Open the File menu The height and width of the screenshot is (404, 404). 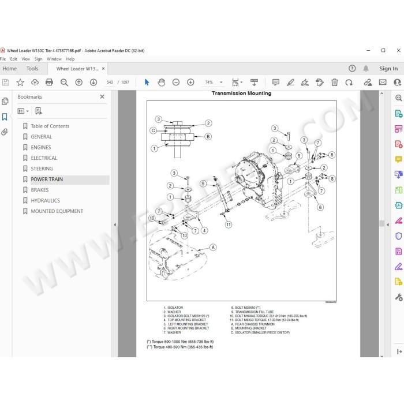(x=3, y=59)
